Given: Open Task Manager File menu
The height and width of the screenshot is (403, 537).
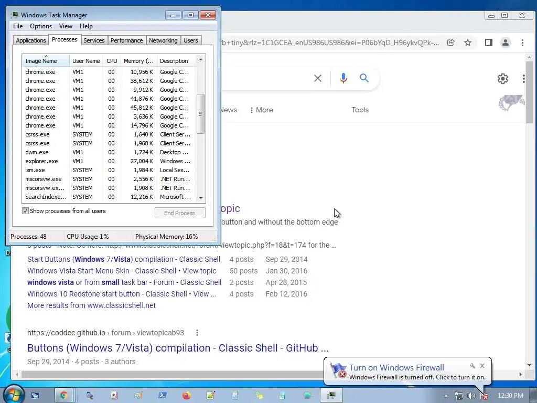Looking at the screenshot, I should click(x=18, y=26).
